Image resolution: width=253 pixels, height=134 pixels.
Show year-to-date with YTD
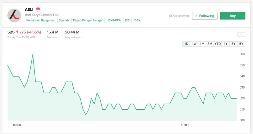point(218,44)
